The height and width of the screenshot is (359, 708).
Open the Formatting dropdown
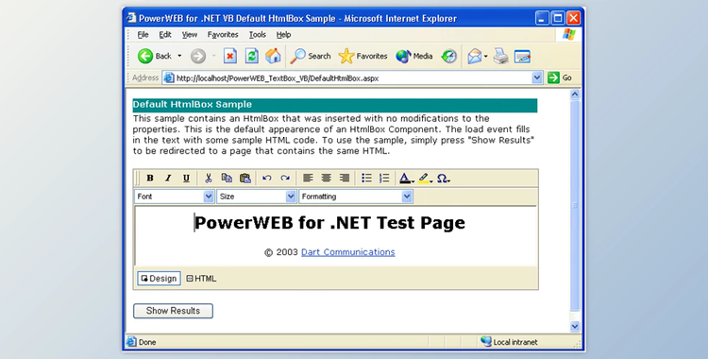[356, 197]
